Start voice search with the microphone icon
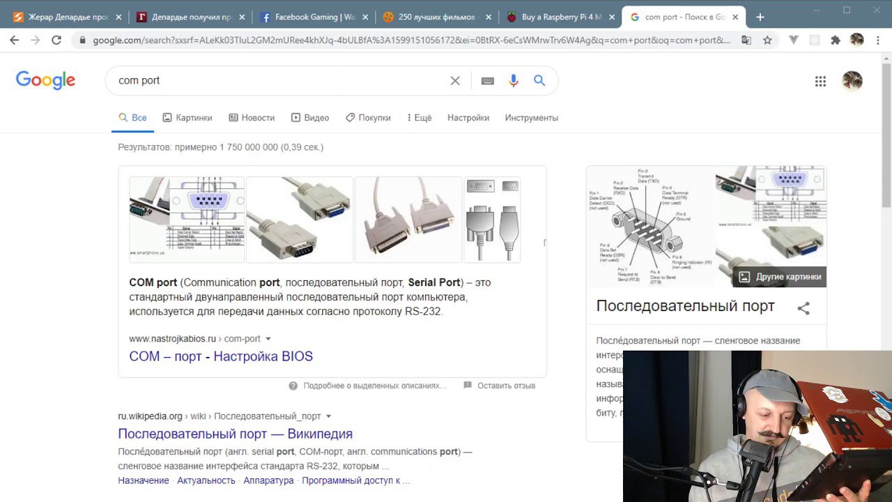 pos(514,81)
